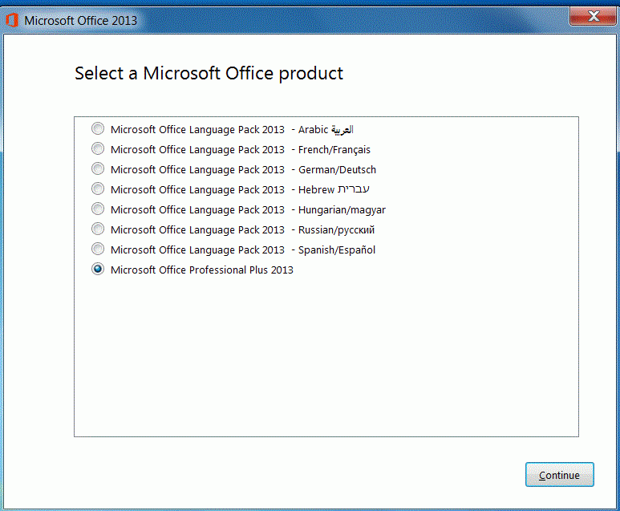
Task: Click 'Microsoft Office Professional Plus 2013' label text
Action: click(201, 270)
